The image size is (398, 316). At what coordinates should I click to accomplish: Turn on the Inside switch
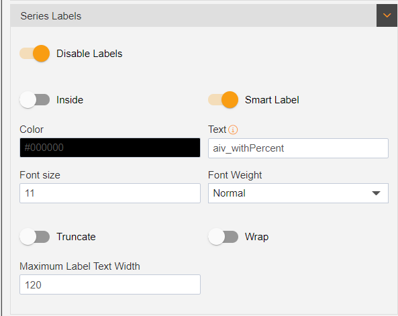point(34,100)
